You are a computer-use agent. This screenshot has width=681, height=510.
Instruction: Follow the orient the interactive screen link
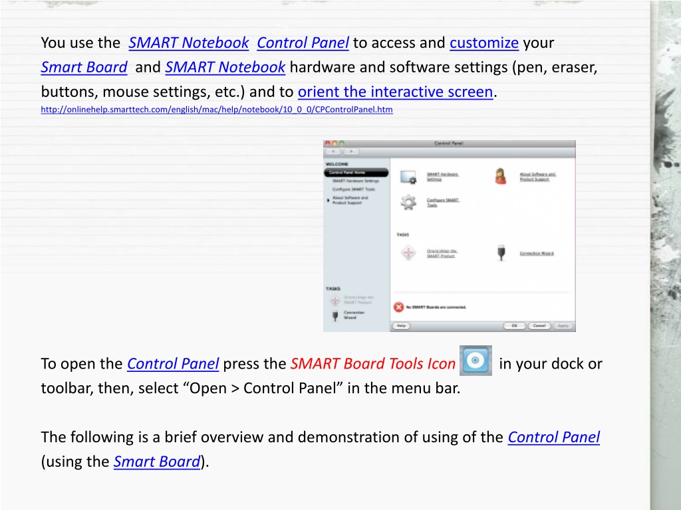pyautogui.click(x=395, y=92)
